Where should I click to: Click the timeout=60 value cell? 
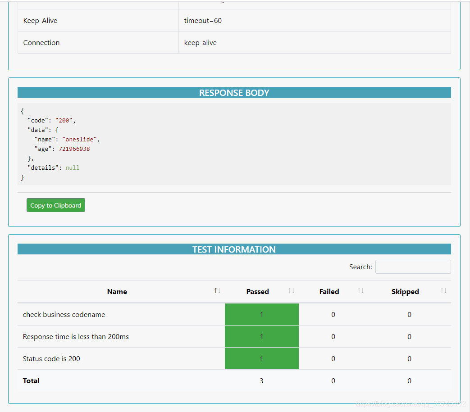315,20
